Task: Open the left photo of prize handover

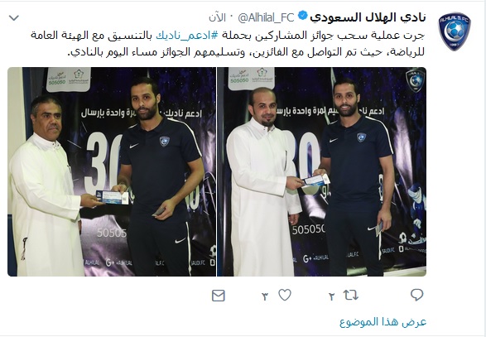Action: (x=112, y=171)
